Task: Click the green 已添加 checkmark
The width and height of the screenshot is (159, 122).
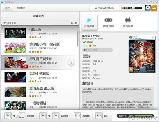Action: (84, 42)
